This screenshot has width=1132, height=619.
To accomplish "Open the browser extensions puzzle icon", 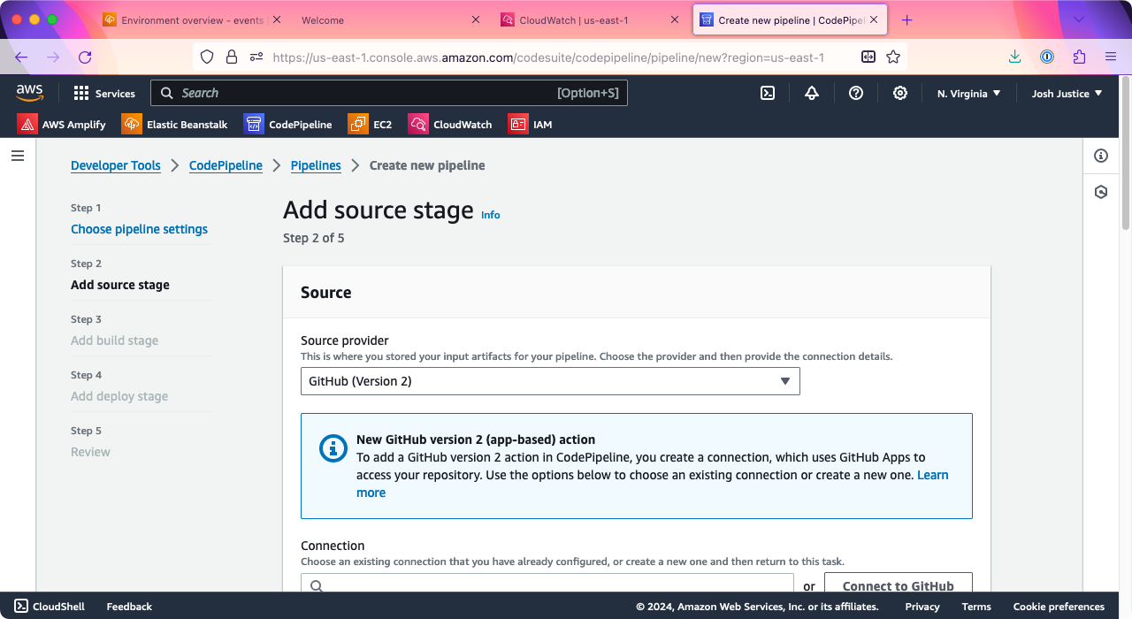I will click(1079, 57).
